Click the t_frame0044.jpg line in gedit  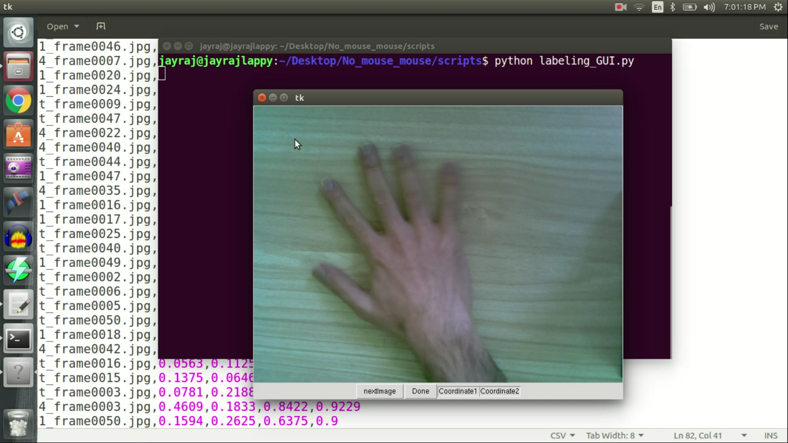[x=98, y=162]
